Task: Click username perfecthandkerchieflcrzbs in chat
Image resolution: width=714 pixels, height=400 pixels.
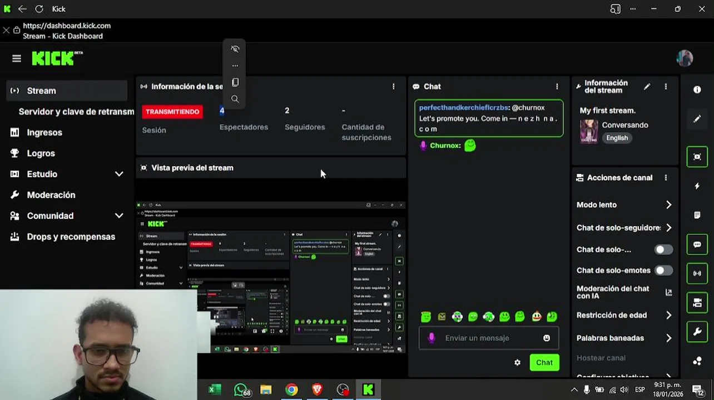Action: [463, 107]
